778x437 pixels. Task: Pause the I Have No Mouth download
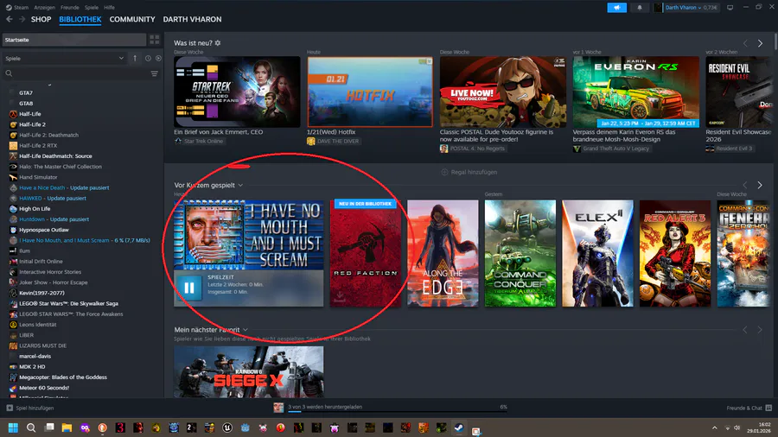click(189, 288)
